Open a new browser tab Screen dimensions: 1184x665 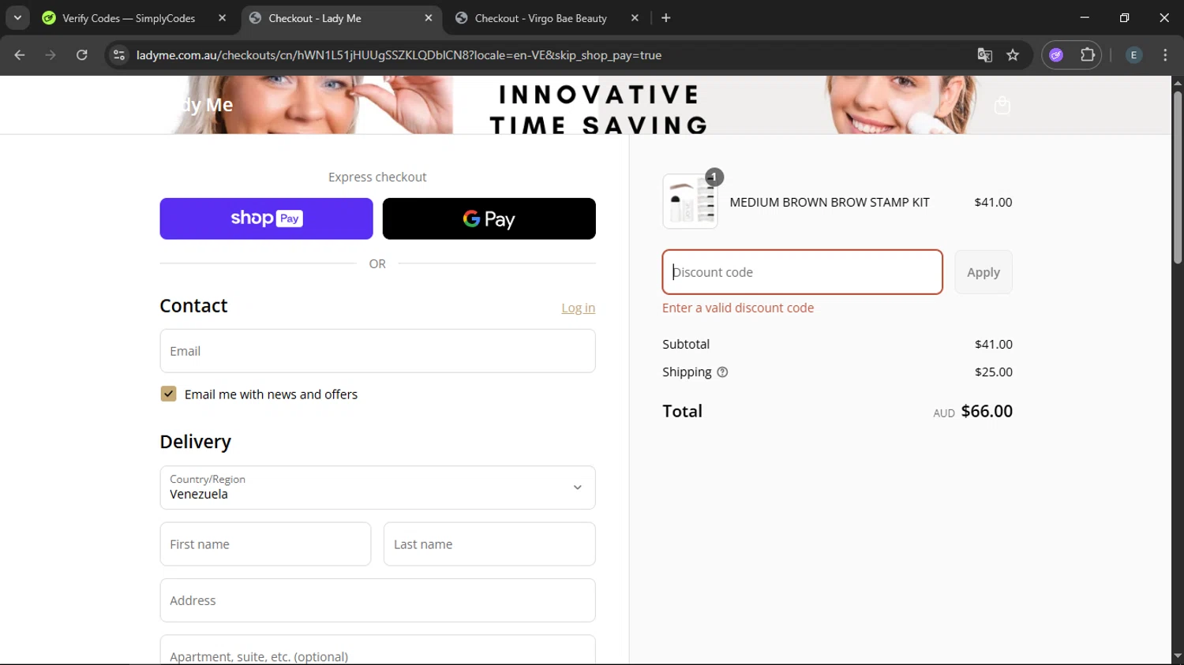pos(666,18)
